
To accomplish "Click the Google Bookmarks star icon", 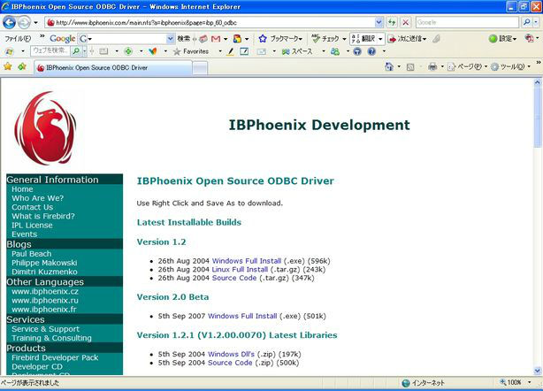I will point(263,38).
